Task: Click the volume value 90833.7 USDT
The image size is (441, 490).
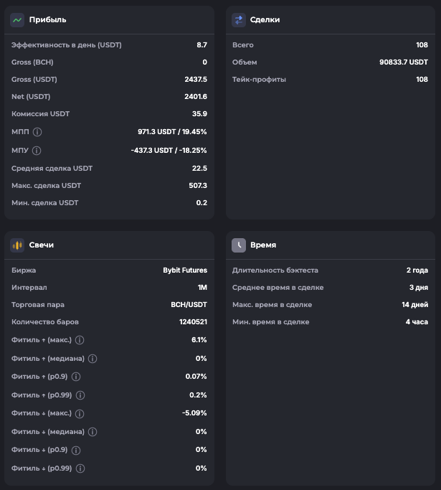Action: pos(404,62)
